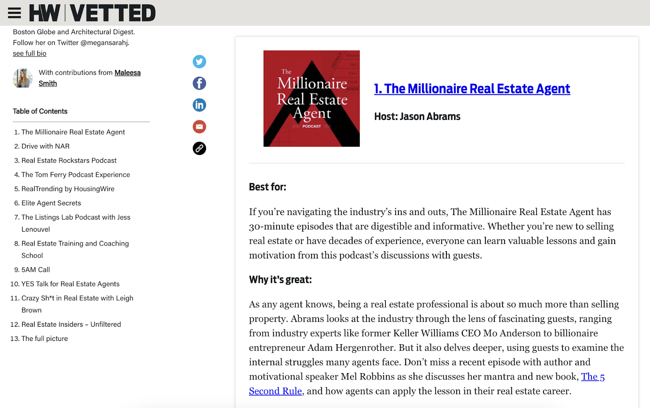The height and width of the screenshot is (408, 650).
Task: Select The Tom Ferry Podcast Experience entry
Action: coord(76,174)
